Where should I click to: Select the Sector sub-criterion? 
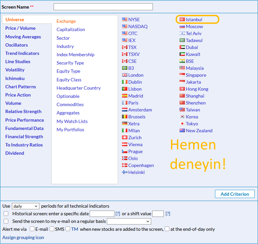63,38
